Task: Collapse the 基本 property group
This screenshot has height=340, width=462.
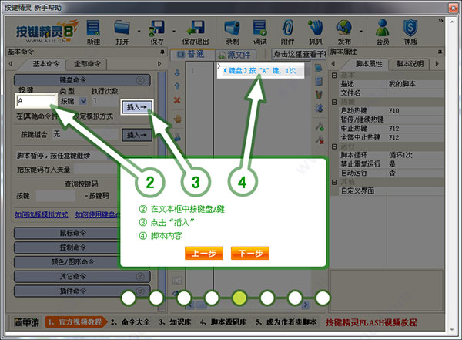Action: tap(334, 76)
